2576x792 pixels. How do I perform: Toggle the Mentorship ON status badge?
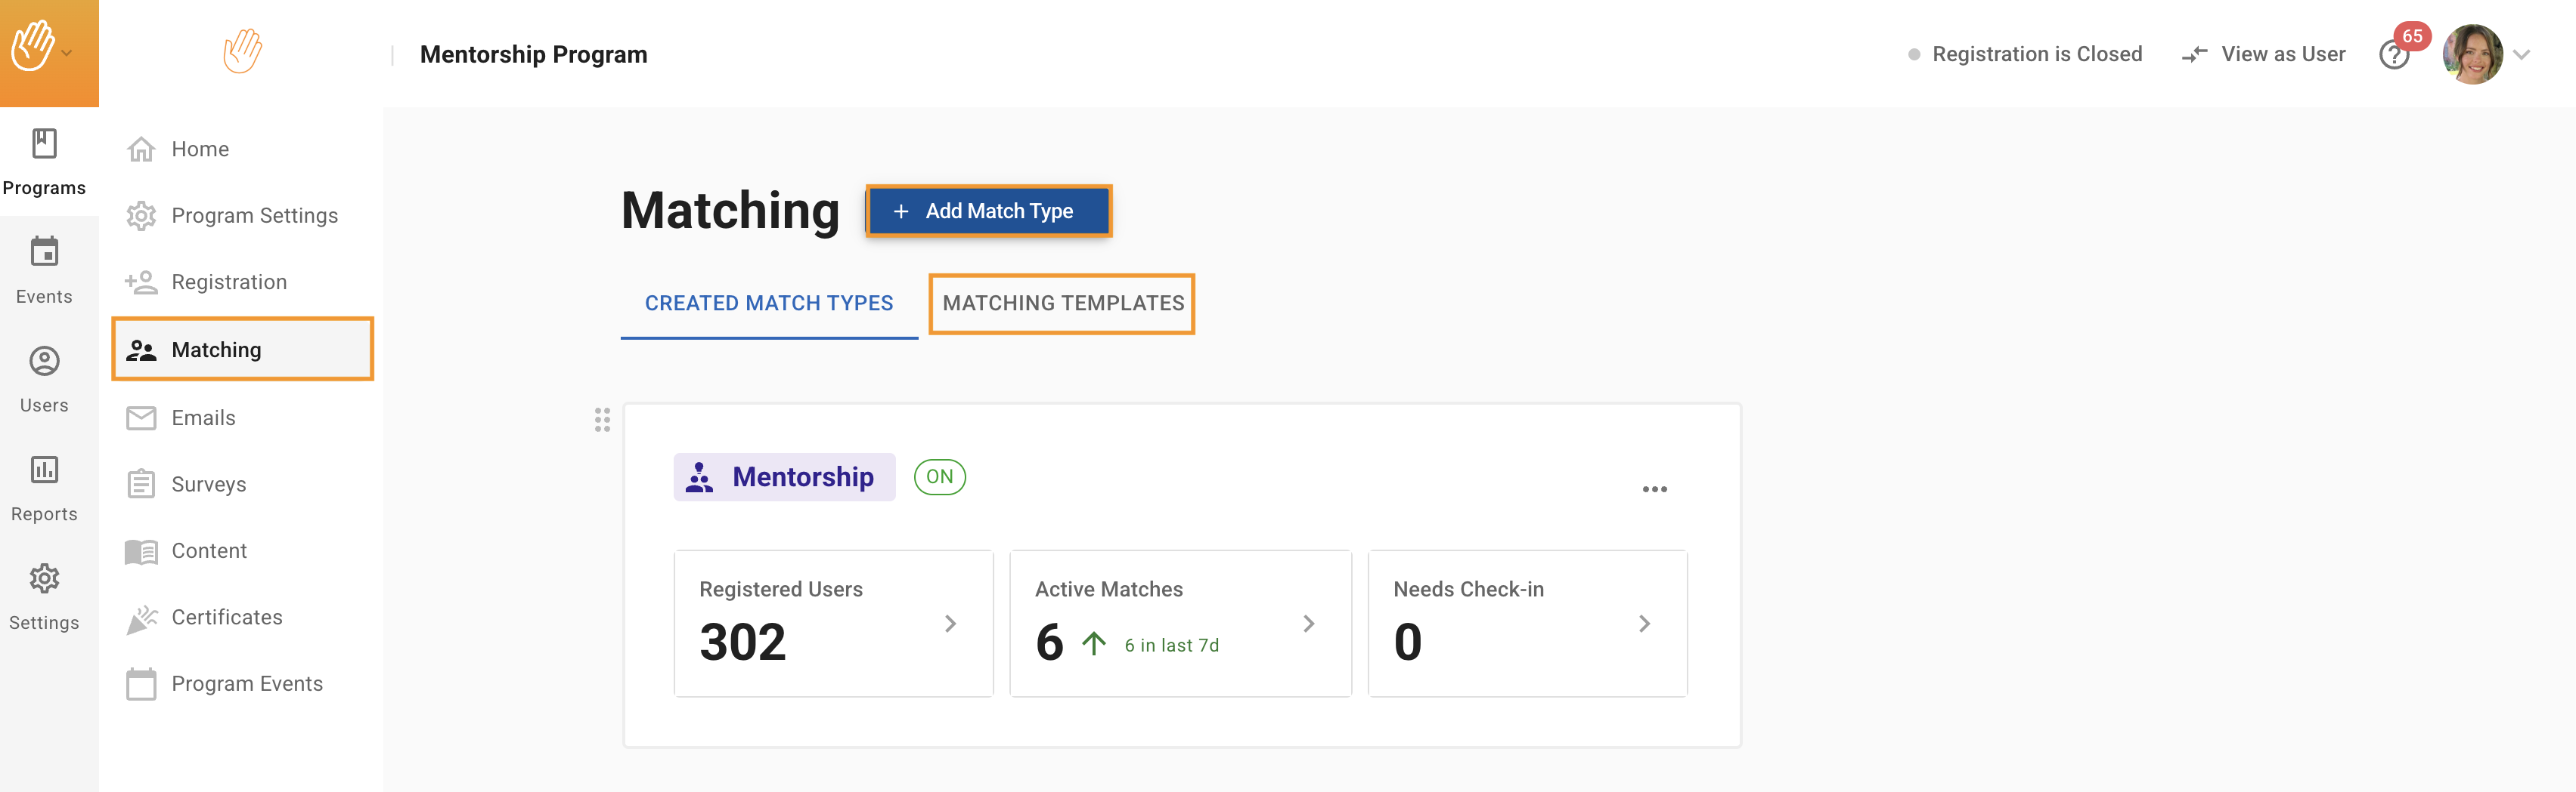point(938,477)
